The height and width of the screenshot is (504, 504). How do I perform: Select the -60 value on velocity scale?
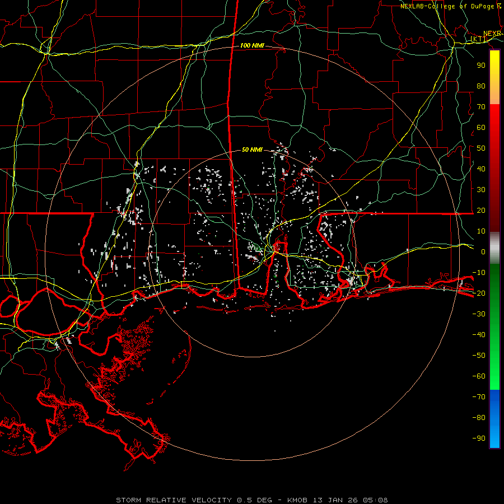[479, 376]
